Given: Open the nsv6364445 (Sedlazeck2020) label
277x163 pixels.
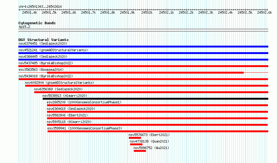Looking at the screenshot, I should (x=43, y=57).
